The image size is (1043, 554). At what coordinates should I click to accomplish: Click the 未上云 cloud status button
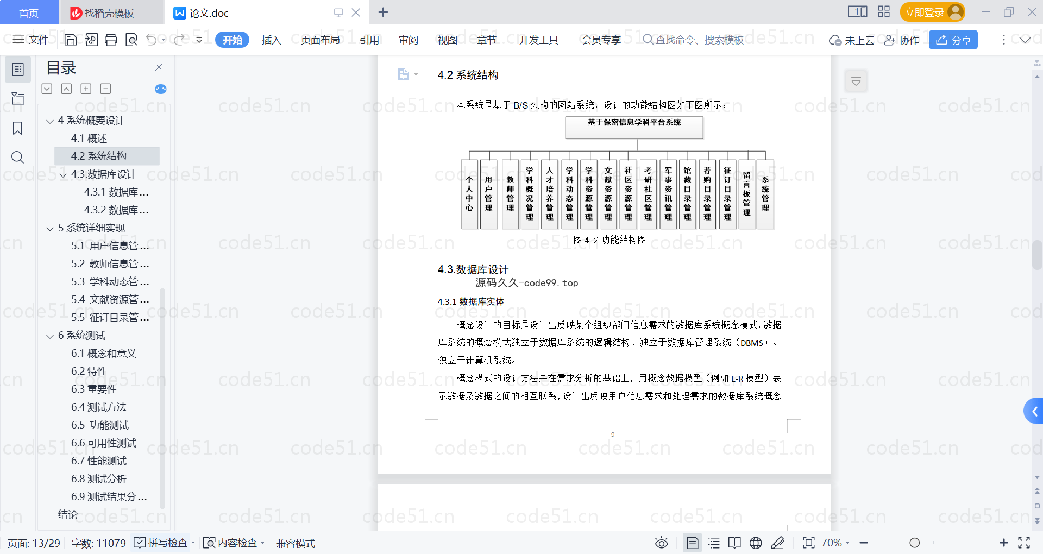click(851, 40)
